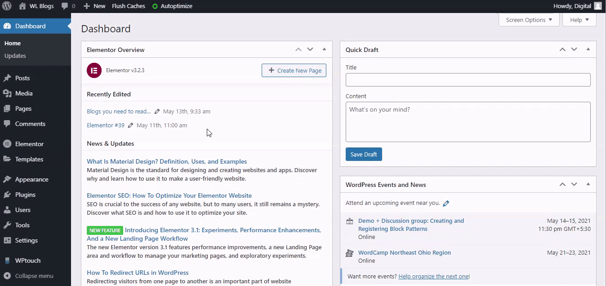Click the user avatar next to Howdy, Digital

click(x=597, y=6)
